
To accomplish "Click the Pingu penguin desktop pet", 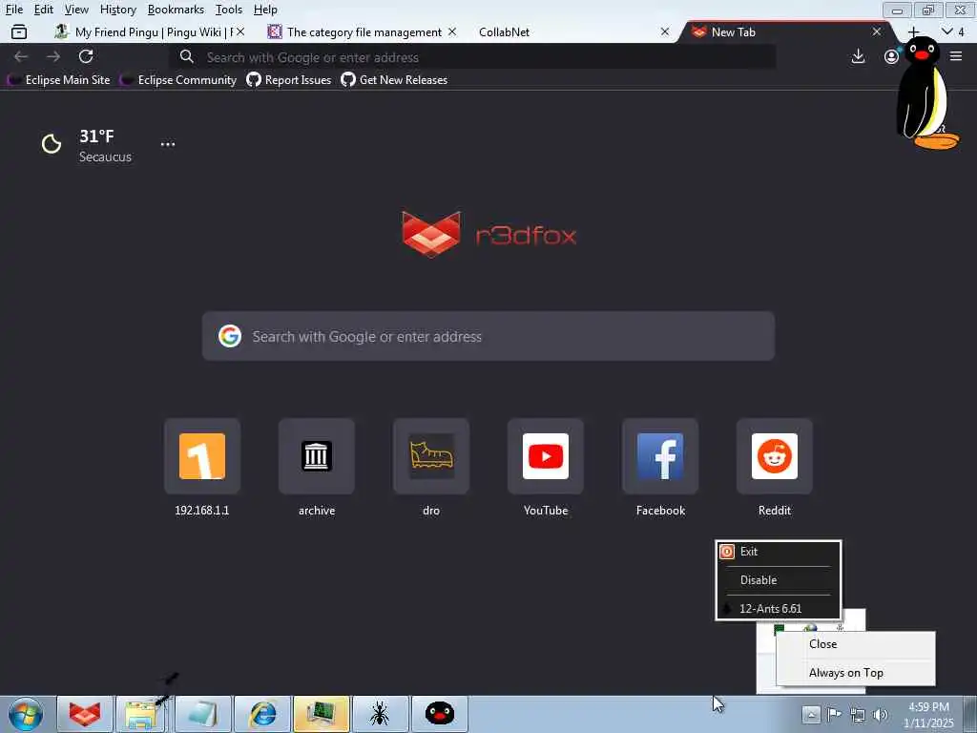I will [927, 93].
